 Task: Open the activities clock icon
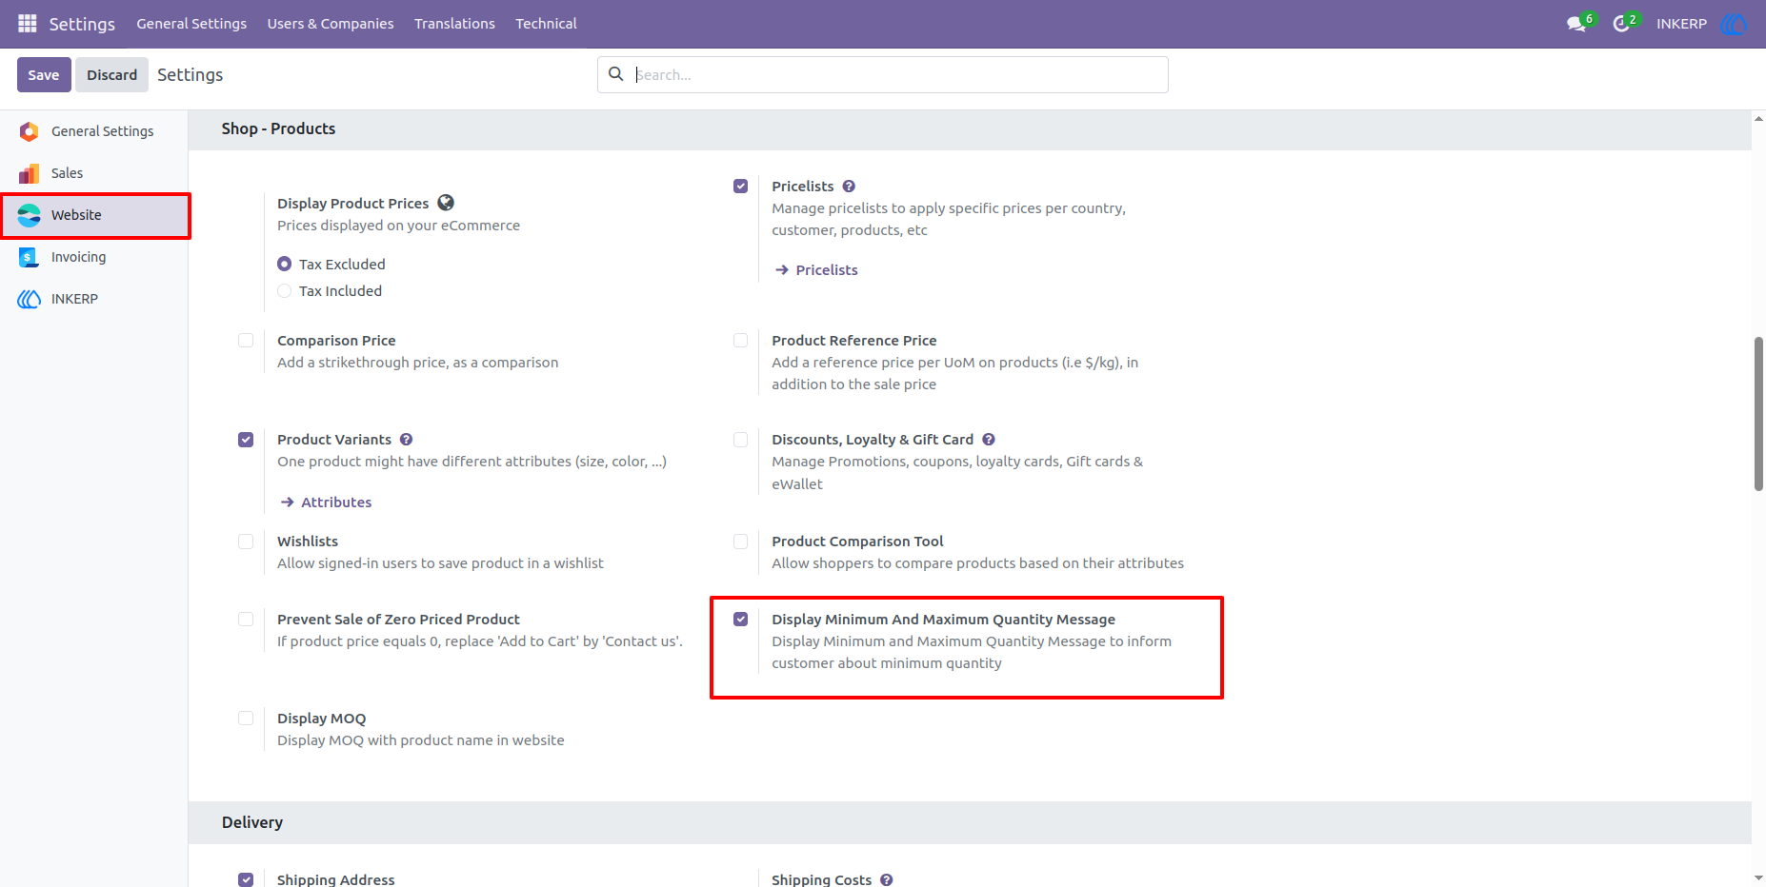[x=1620, y=24]
